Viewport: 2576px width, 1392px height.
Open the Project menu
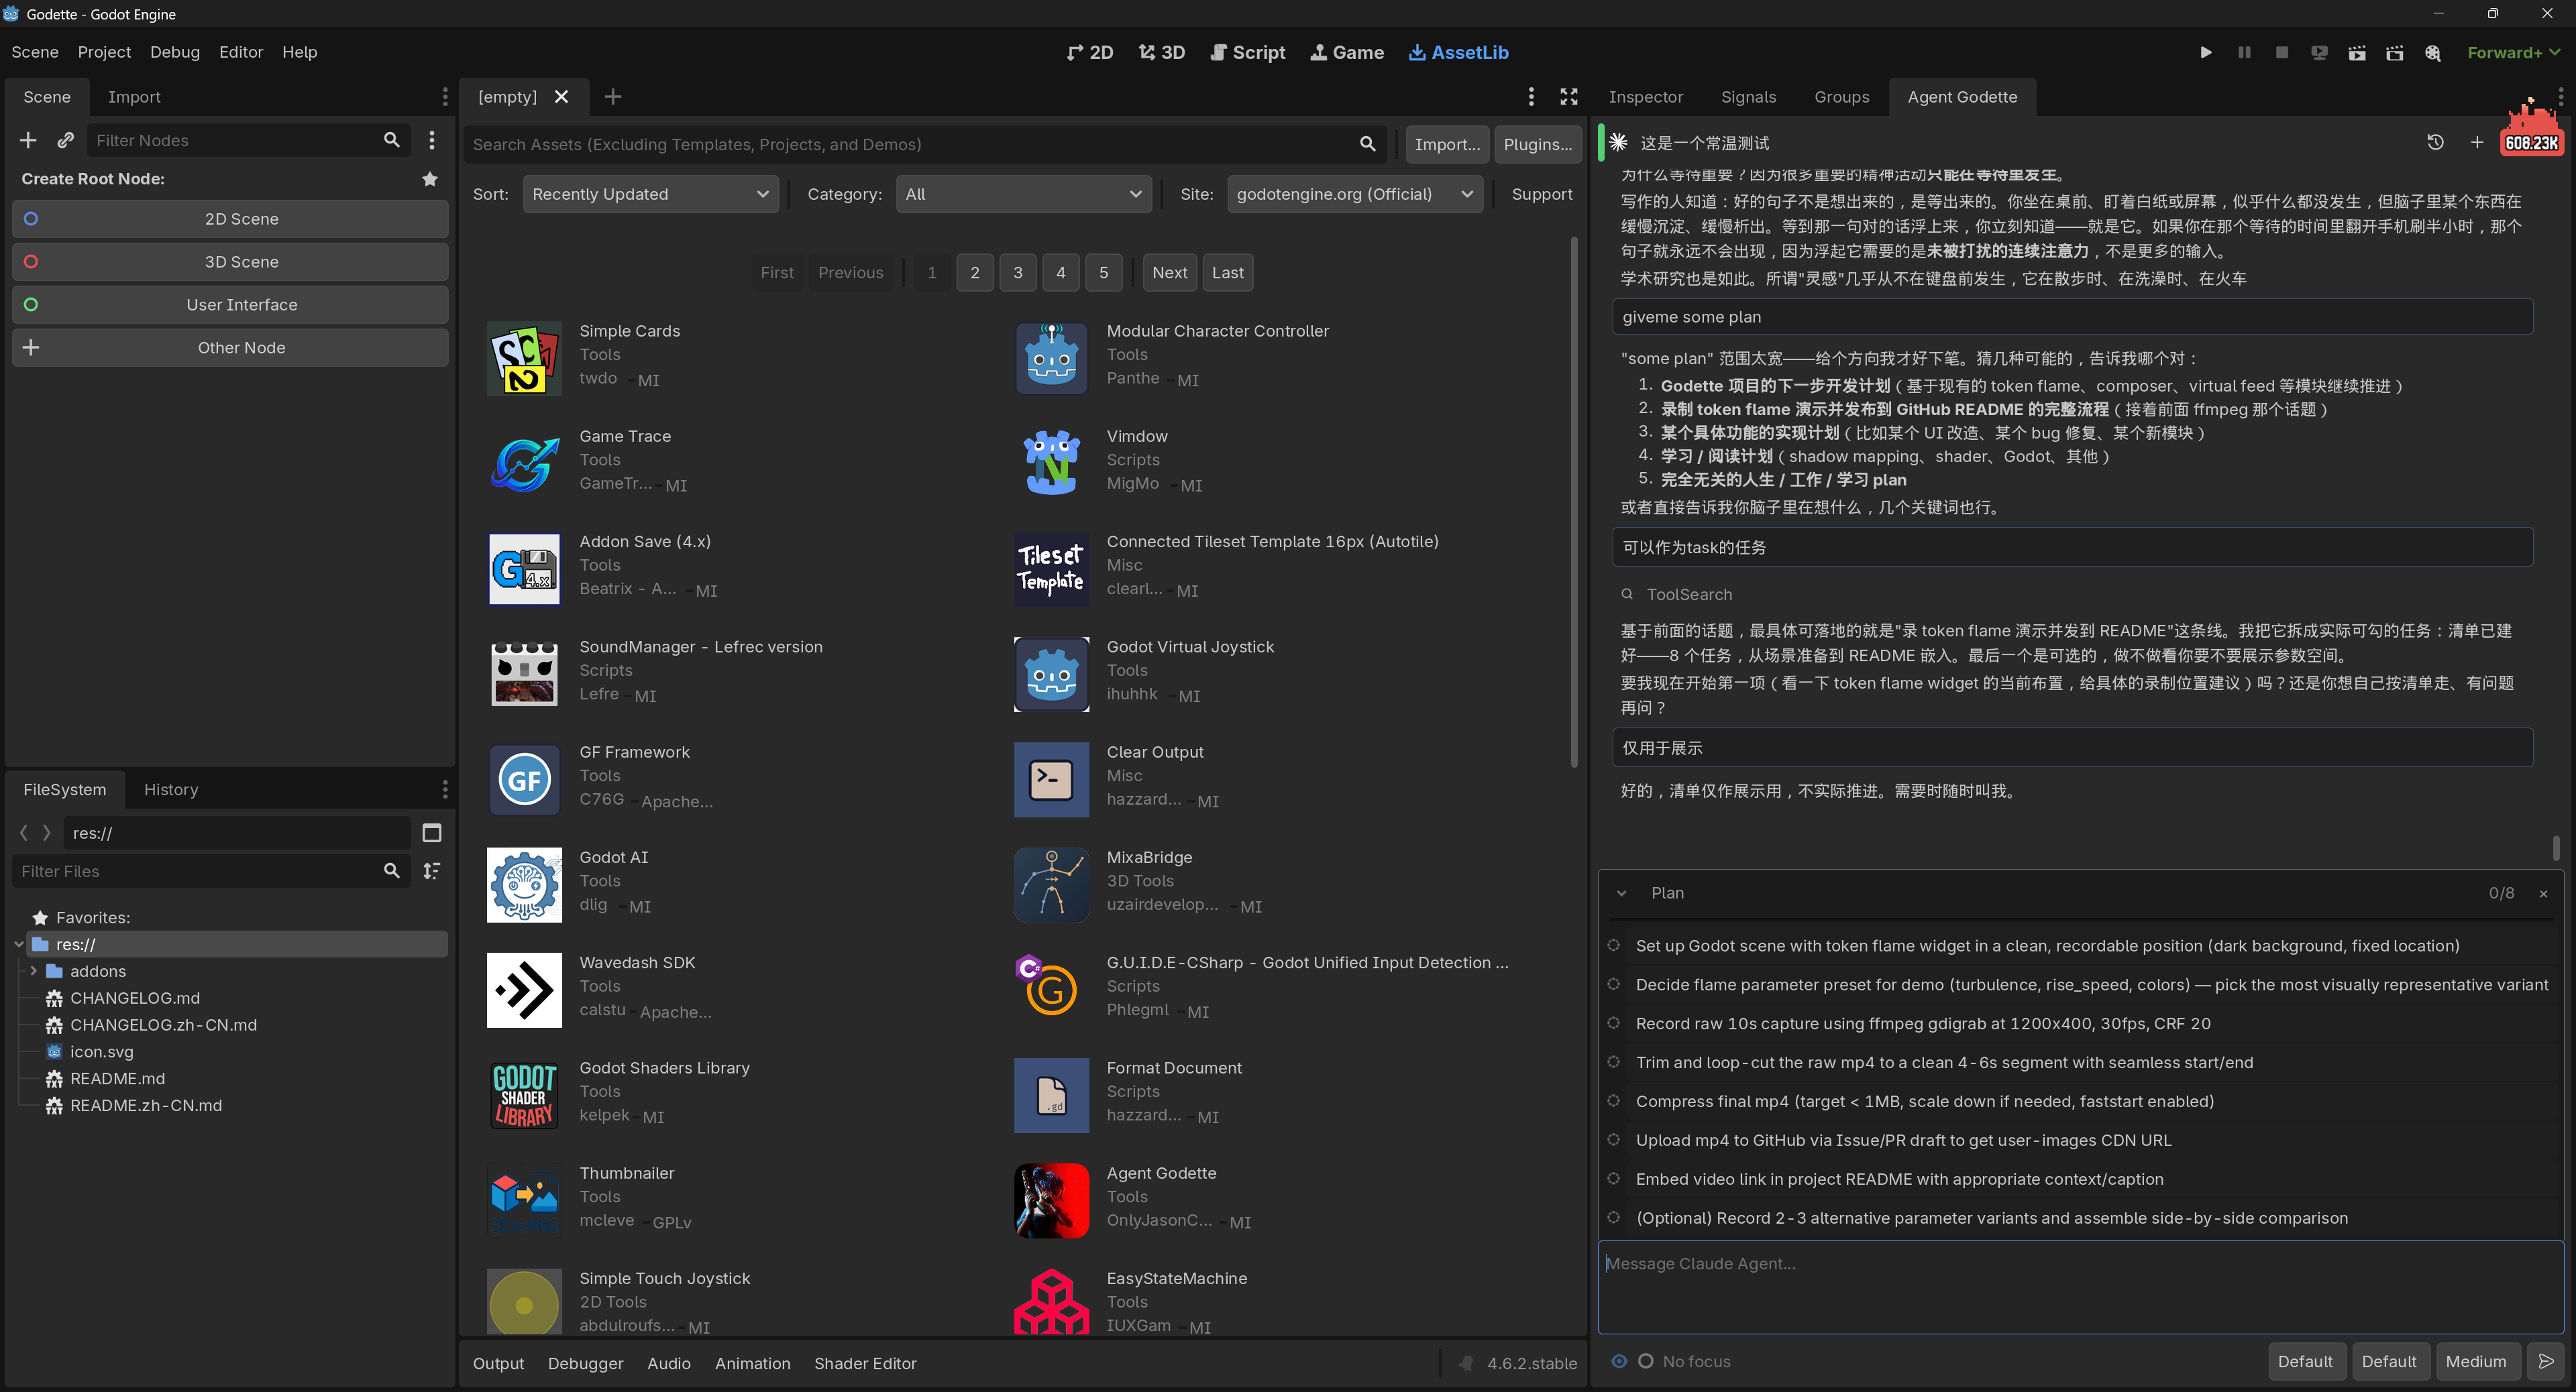(104, 52)
